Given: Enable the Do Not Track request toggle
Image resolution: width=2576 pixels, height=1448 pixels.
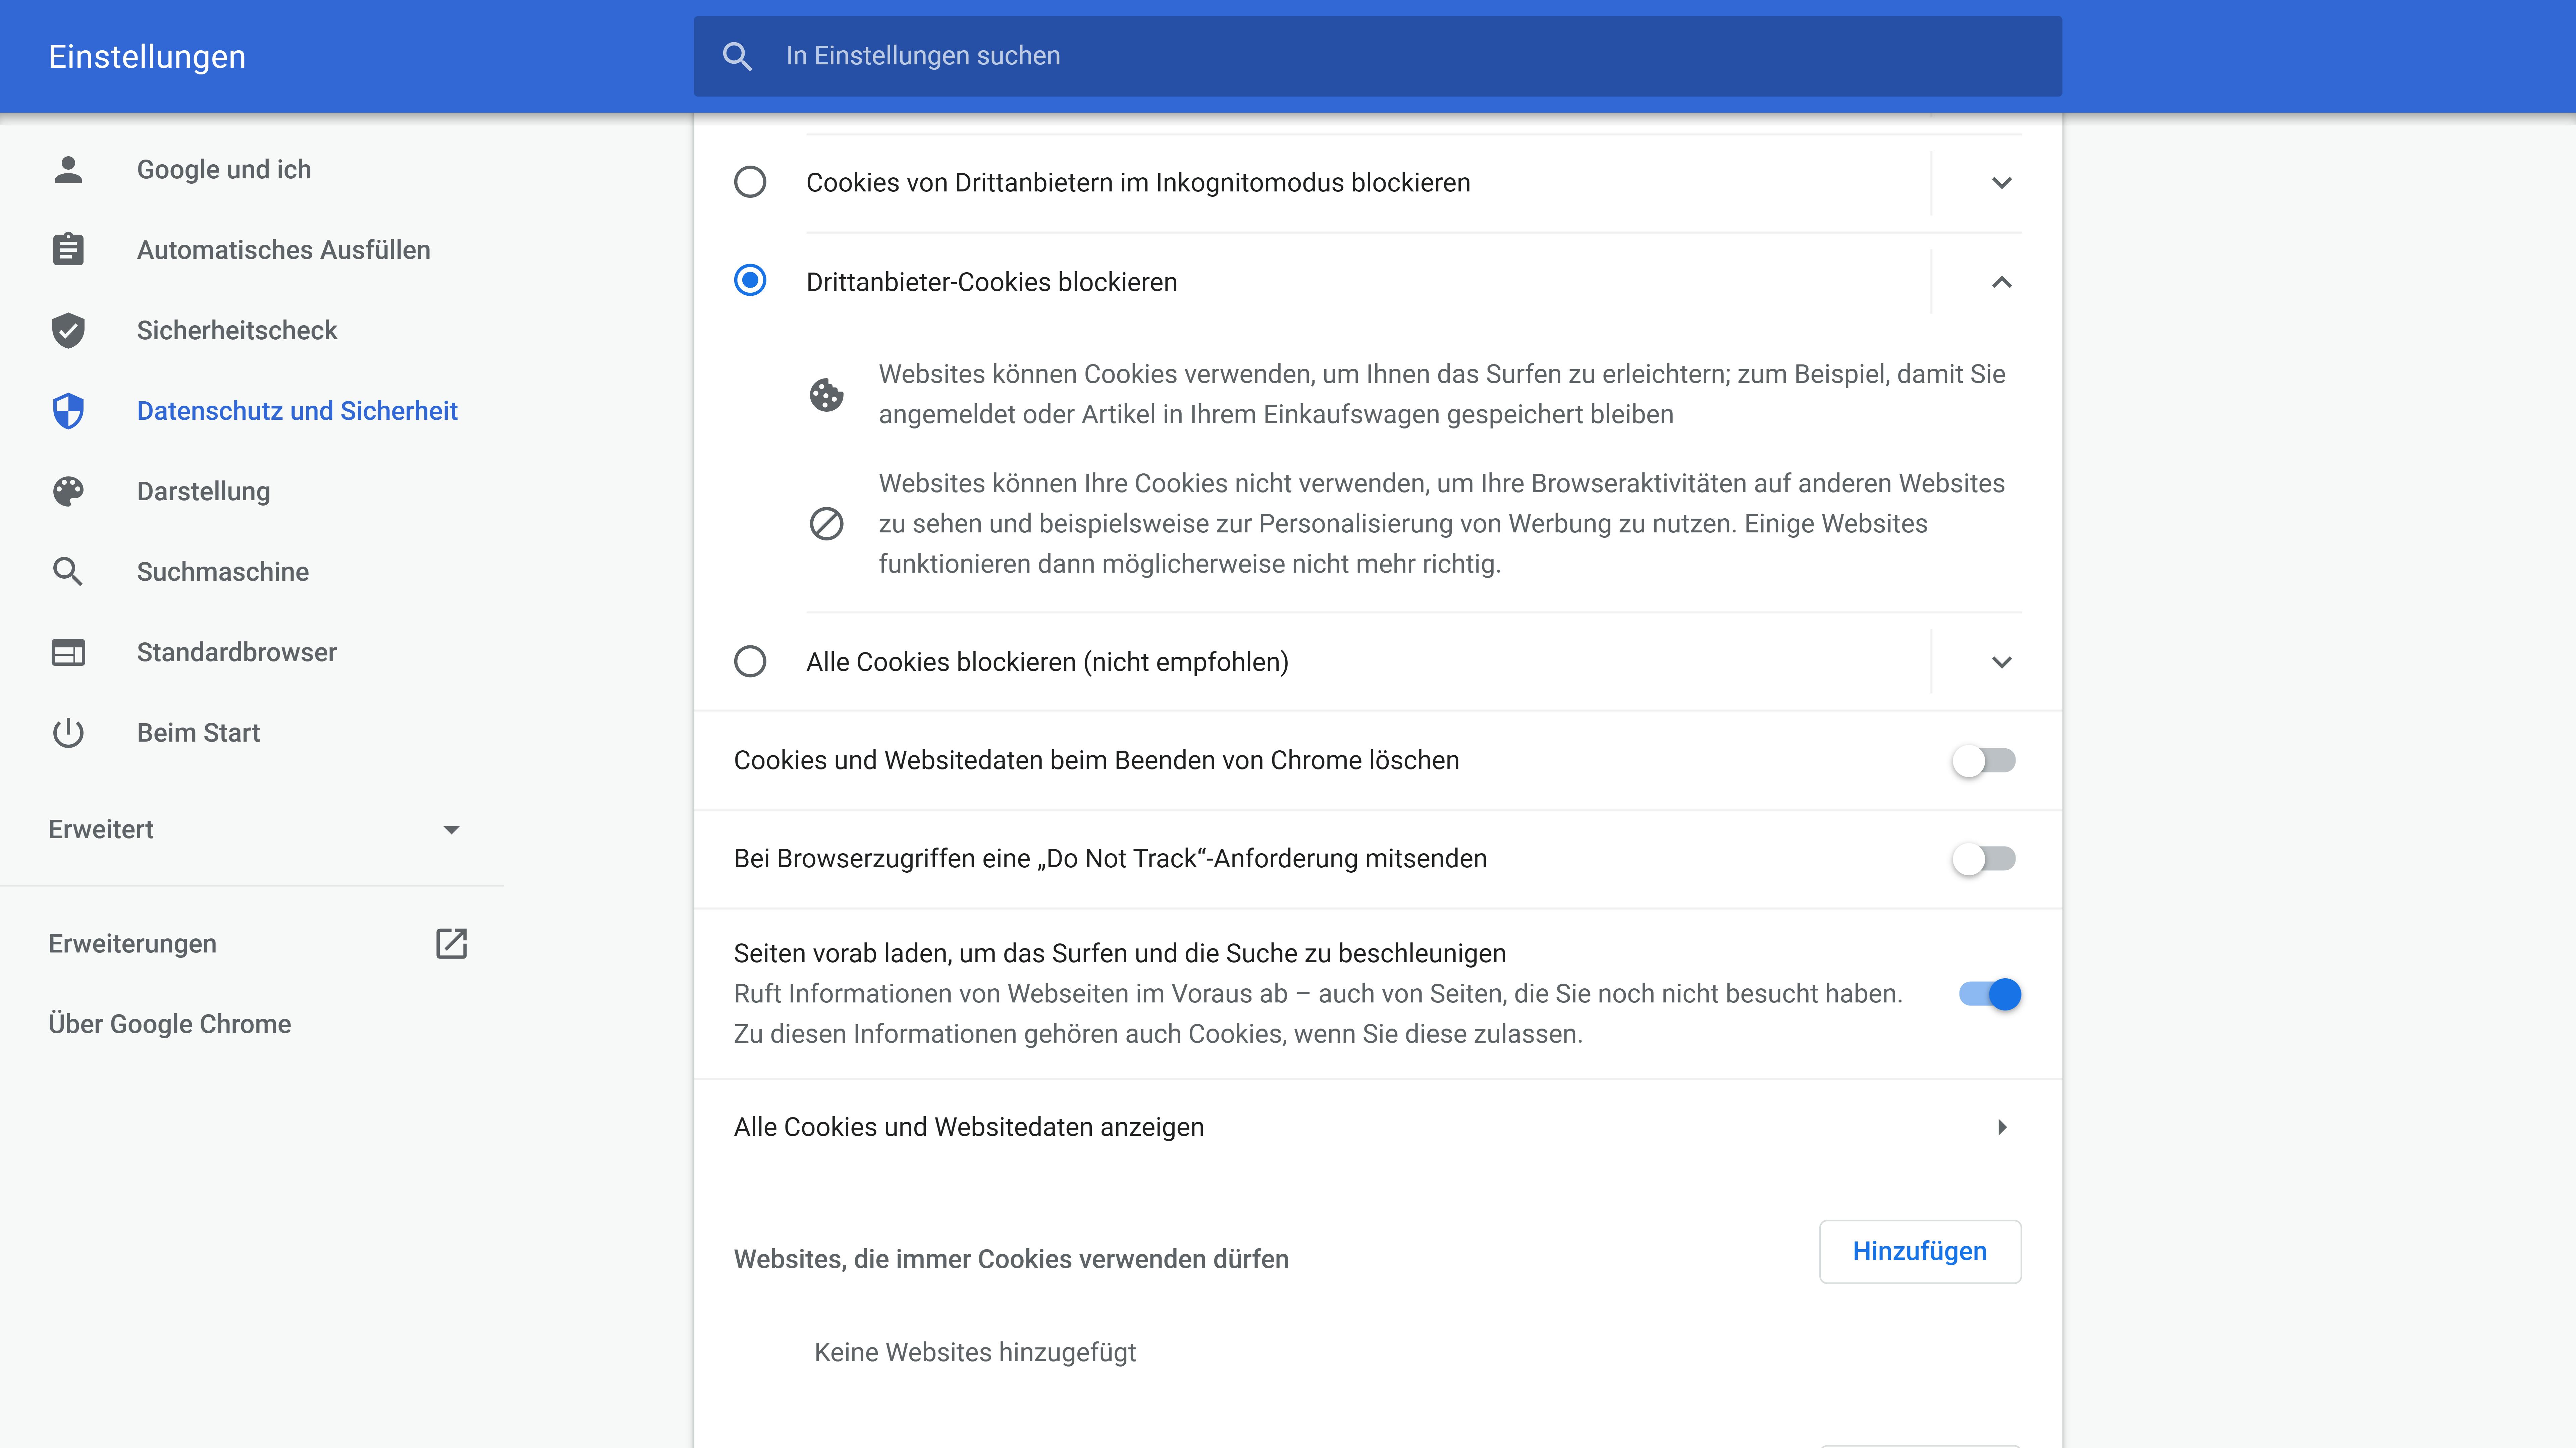Looking at the screenshot, I should coord(1984,858).
